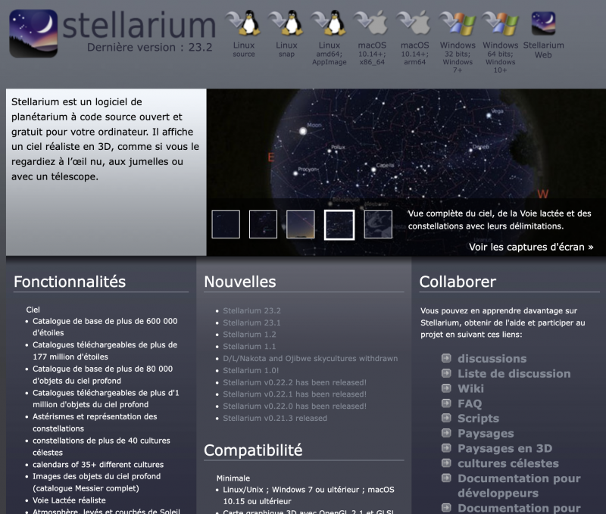606x514 pixels.
Task: Open the Scripts collaboration link
Action: 478,419
